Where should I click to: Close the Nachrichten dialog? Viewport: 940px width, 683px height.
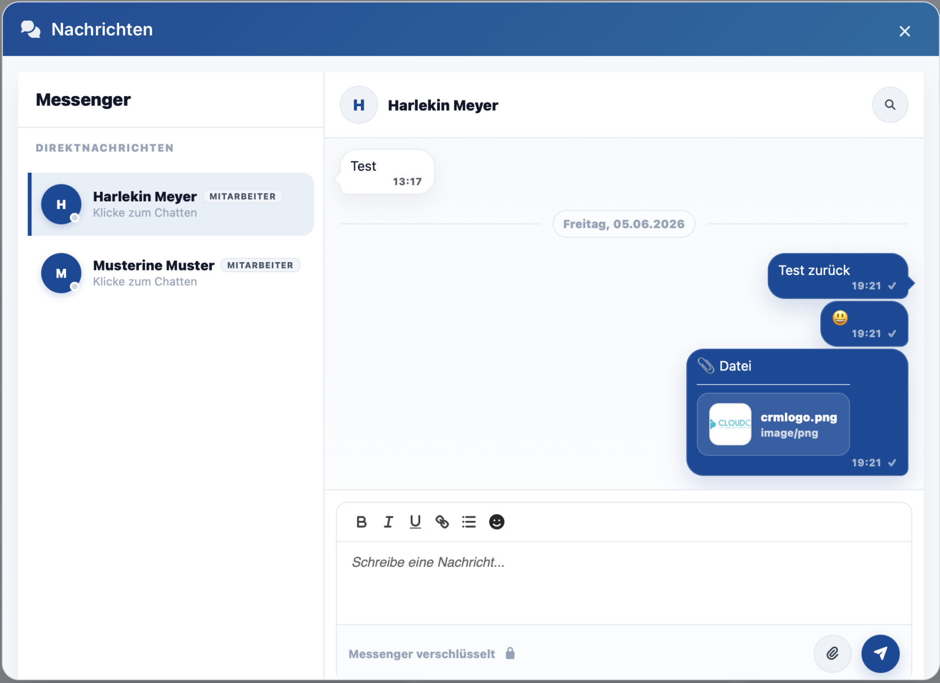point(905,31)
